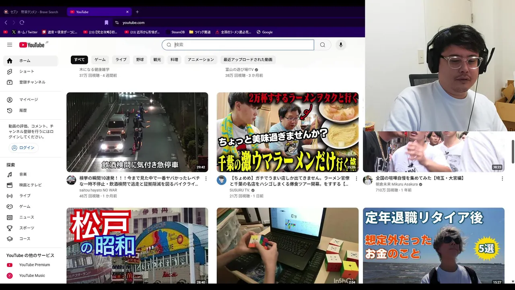Screen dimensions: 515x290
Task: Select the ゲーム filter chip
Action: coord(100,60)
